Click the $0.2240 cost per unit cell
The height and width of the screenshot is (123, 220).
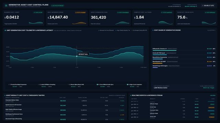click(63, 106)
